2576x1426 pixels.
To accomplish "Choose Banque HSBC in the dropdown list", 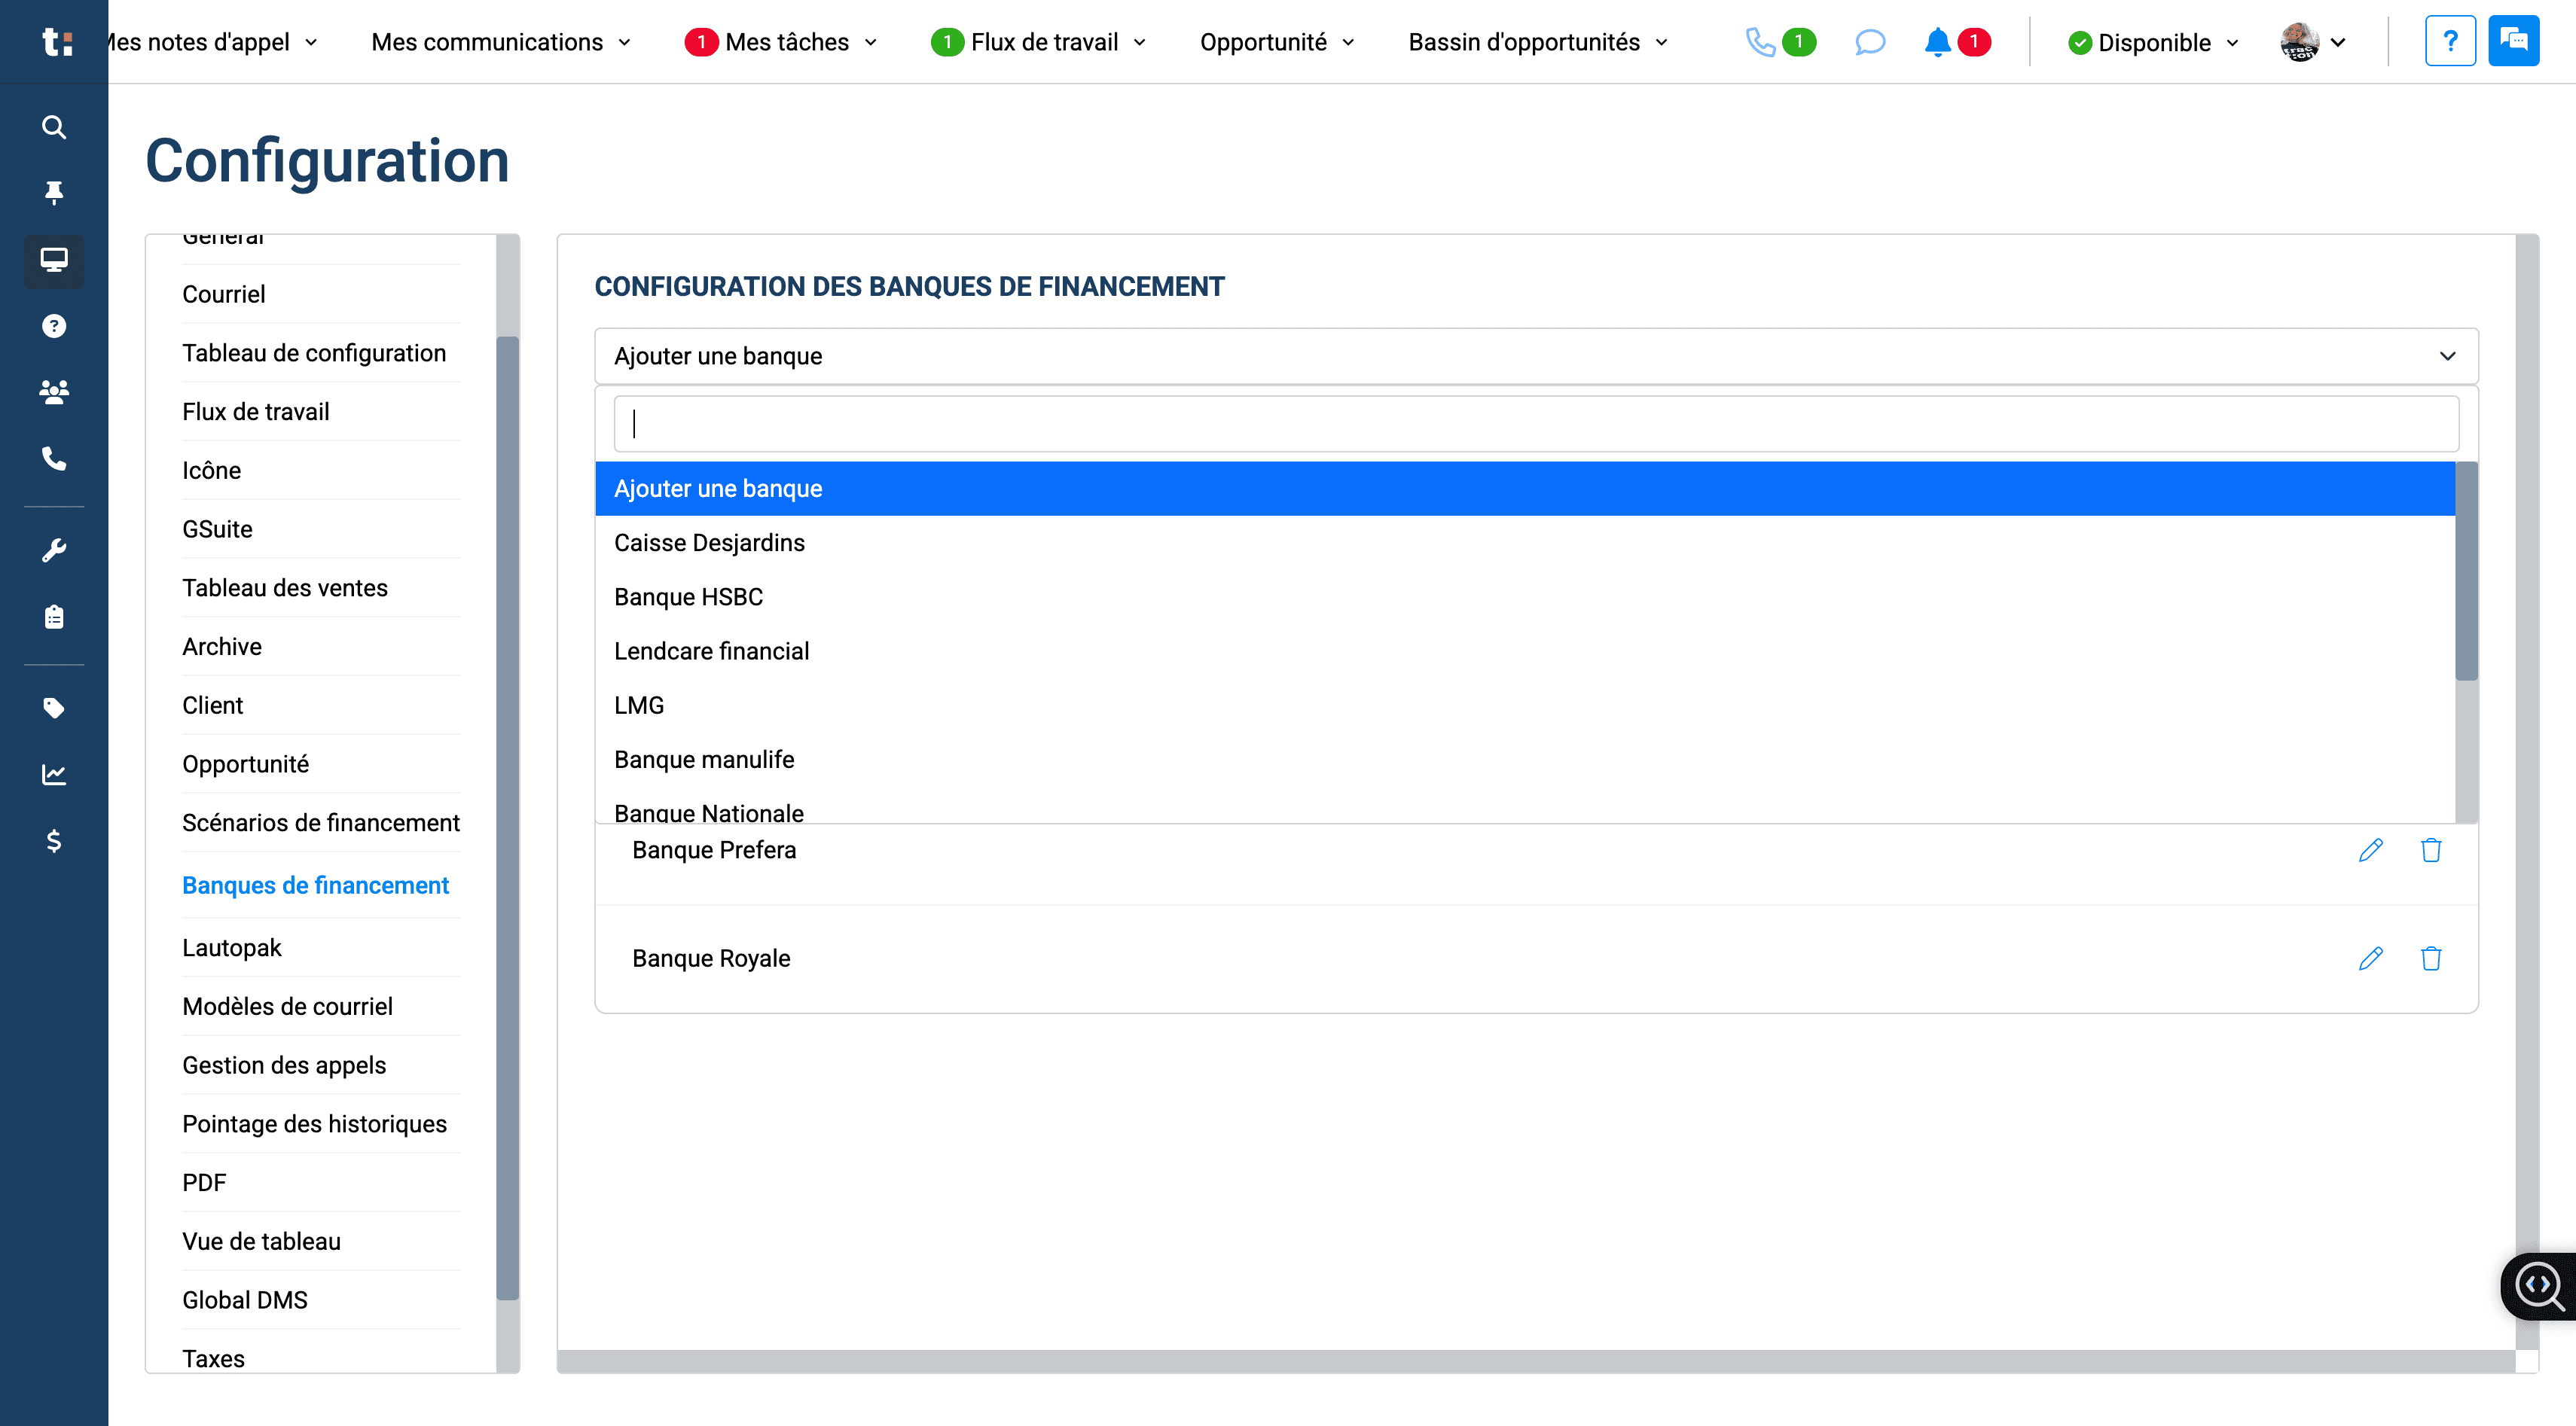I will coord(1525,596).
